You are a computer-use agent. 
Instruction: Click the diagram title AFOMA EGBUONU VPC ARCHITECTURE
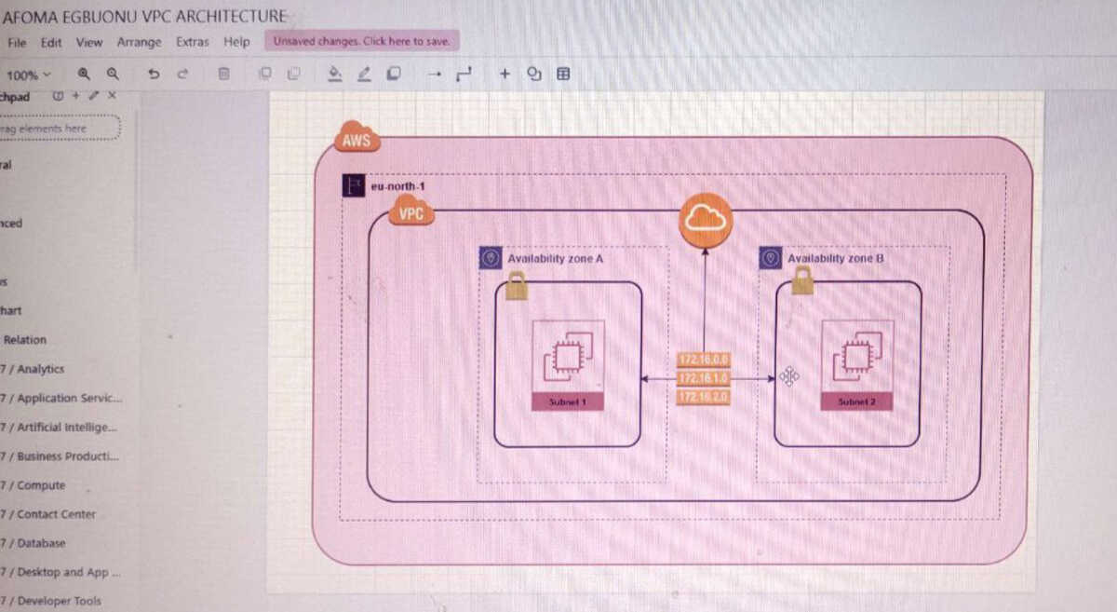coord(145,16)
